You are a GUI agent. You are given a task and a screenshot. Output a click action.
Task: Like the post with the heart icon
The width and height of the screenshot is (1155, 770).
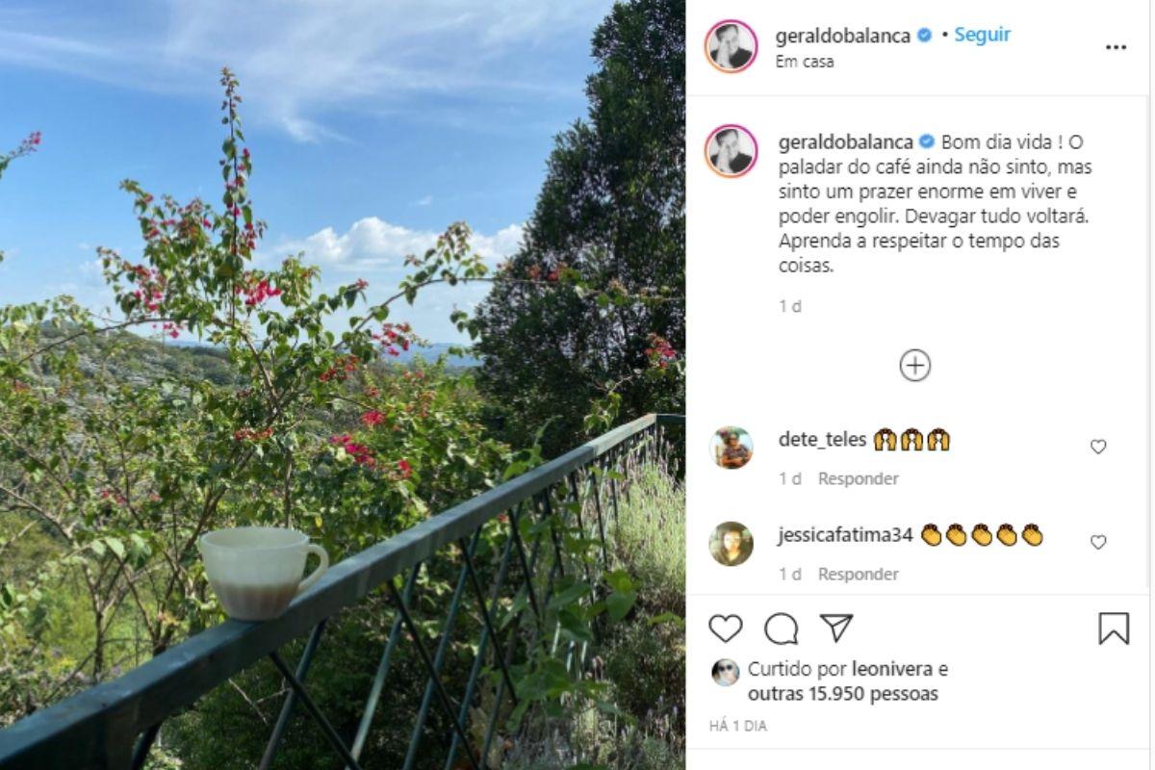[726, 629]
